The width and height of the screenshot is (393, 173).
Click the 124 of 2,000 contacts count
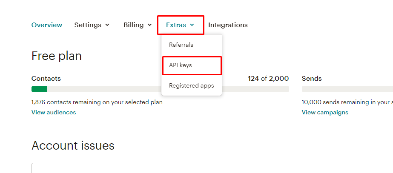coord(268,79)
